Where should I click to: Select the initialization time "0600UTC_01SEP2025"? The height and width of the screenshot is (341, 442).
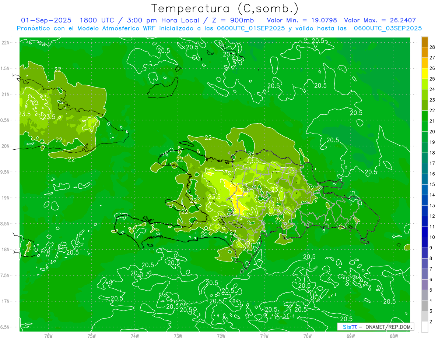click(x=248, y=28)
